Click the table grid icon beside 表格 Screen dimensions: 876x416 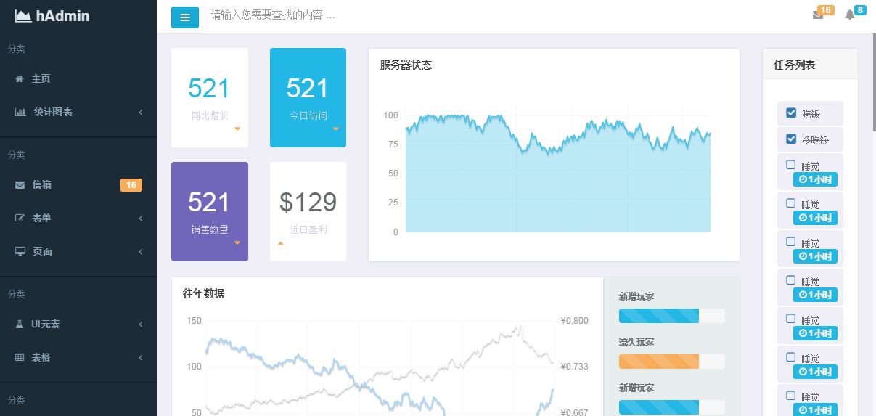pyautogui.click(x=20, y=357)
